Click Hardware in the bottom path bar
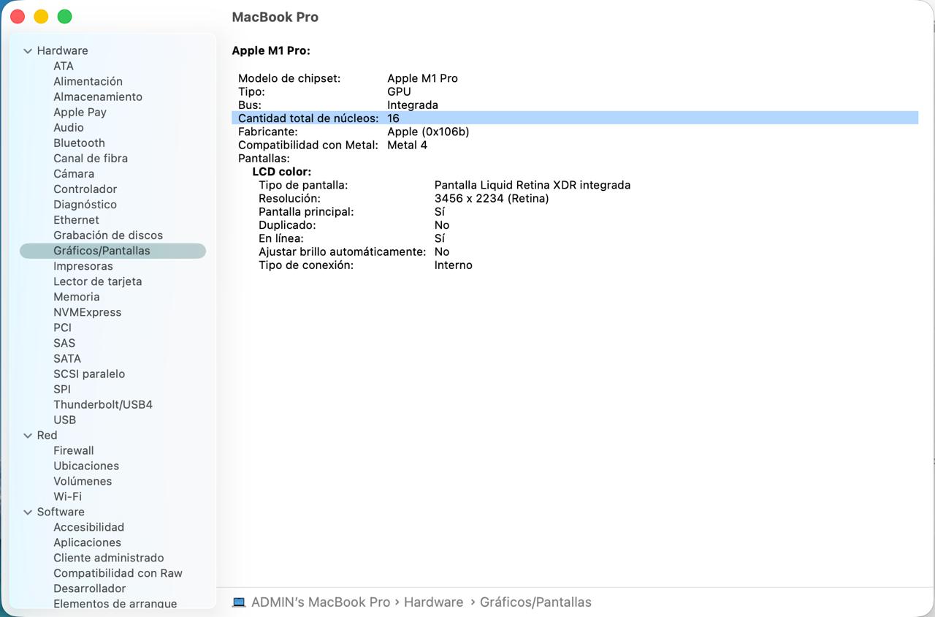This screenshot has width=935, height=617. 433,602
